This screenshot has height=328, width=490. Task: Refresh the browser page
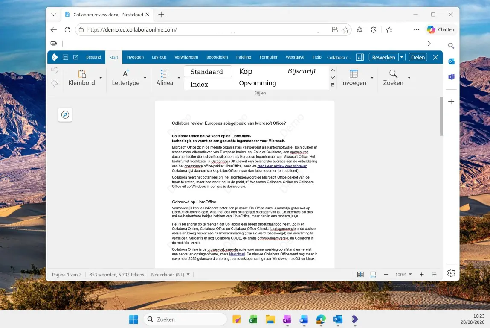coord(67,30)
